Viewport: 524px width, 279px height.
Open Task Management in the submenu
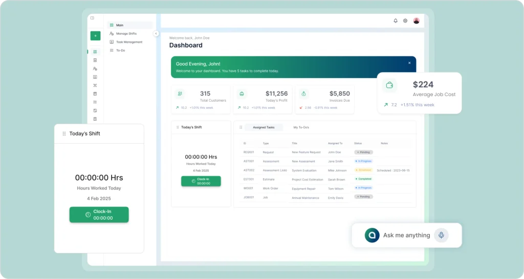coord(129,42)
